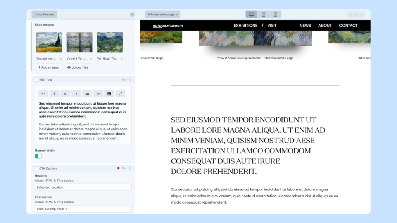
Task: Click the center slideshow painting
Action: 255,38
